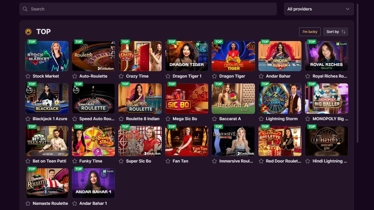Click into the Search field

[x=148, y=9]
